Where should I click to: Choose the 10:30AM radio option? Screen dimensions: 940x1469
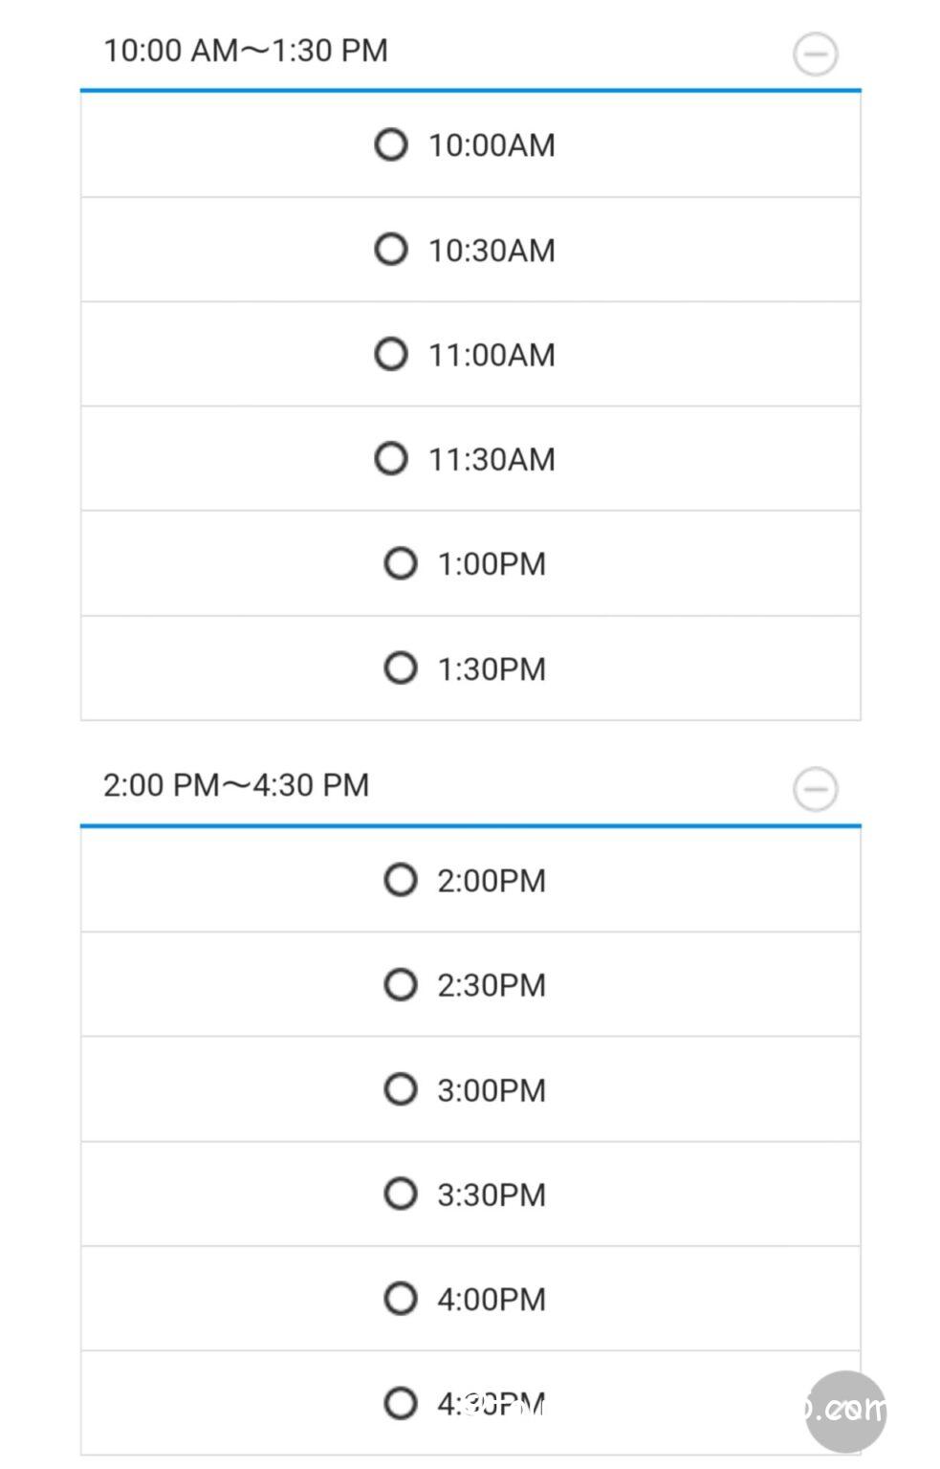(391, 250)
